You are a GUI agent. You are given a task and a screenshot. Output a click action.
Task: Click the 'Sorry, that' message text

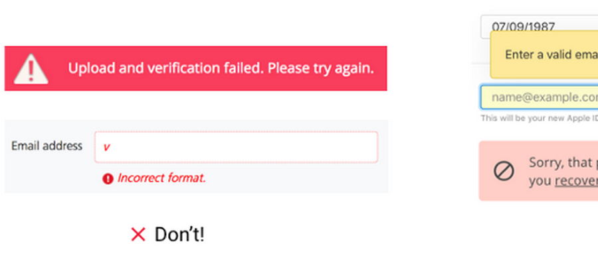(562, 163)
